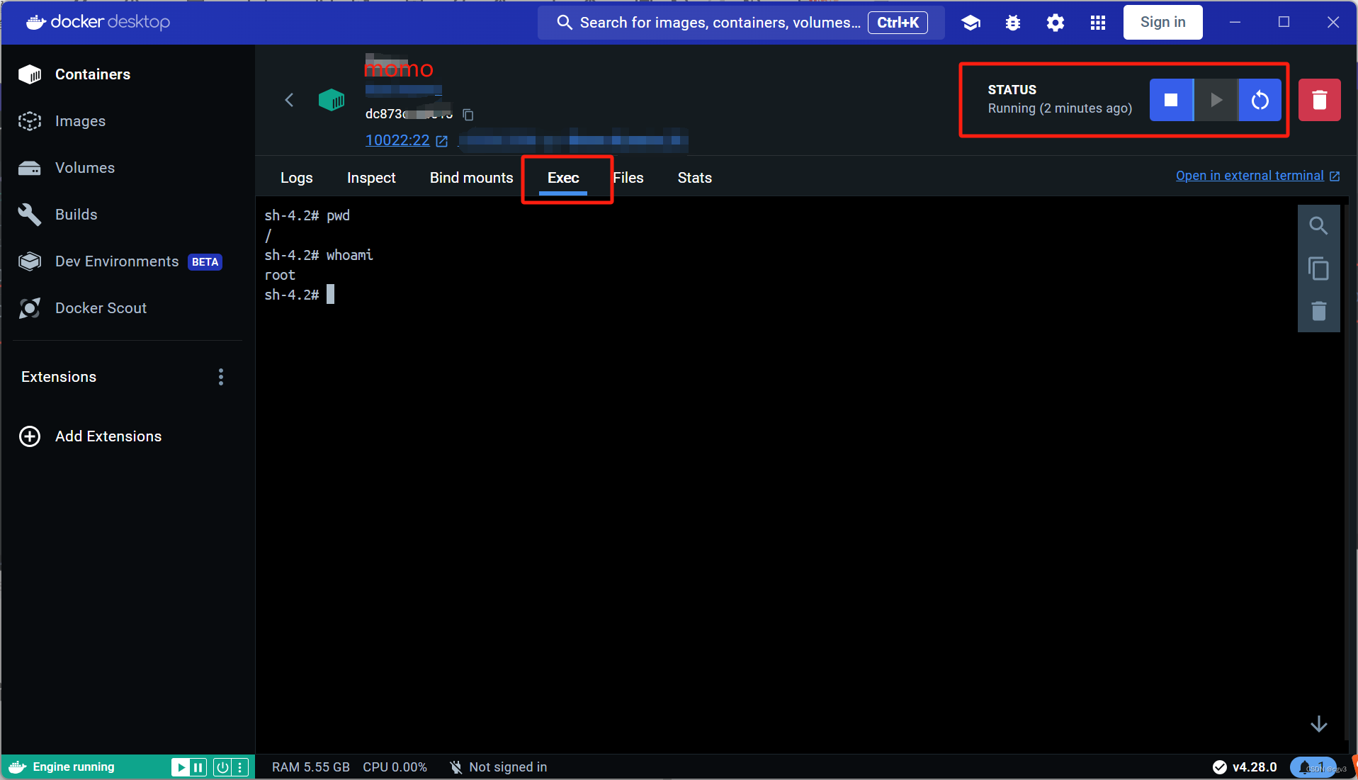
Task: Select the Exec tab
Action: (x=563, y=178)
